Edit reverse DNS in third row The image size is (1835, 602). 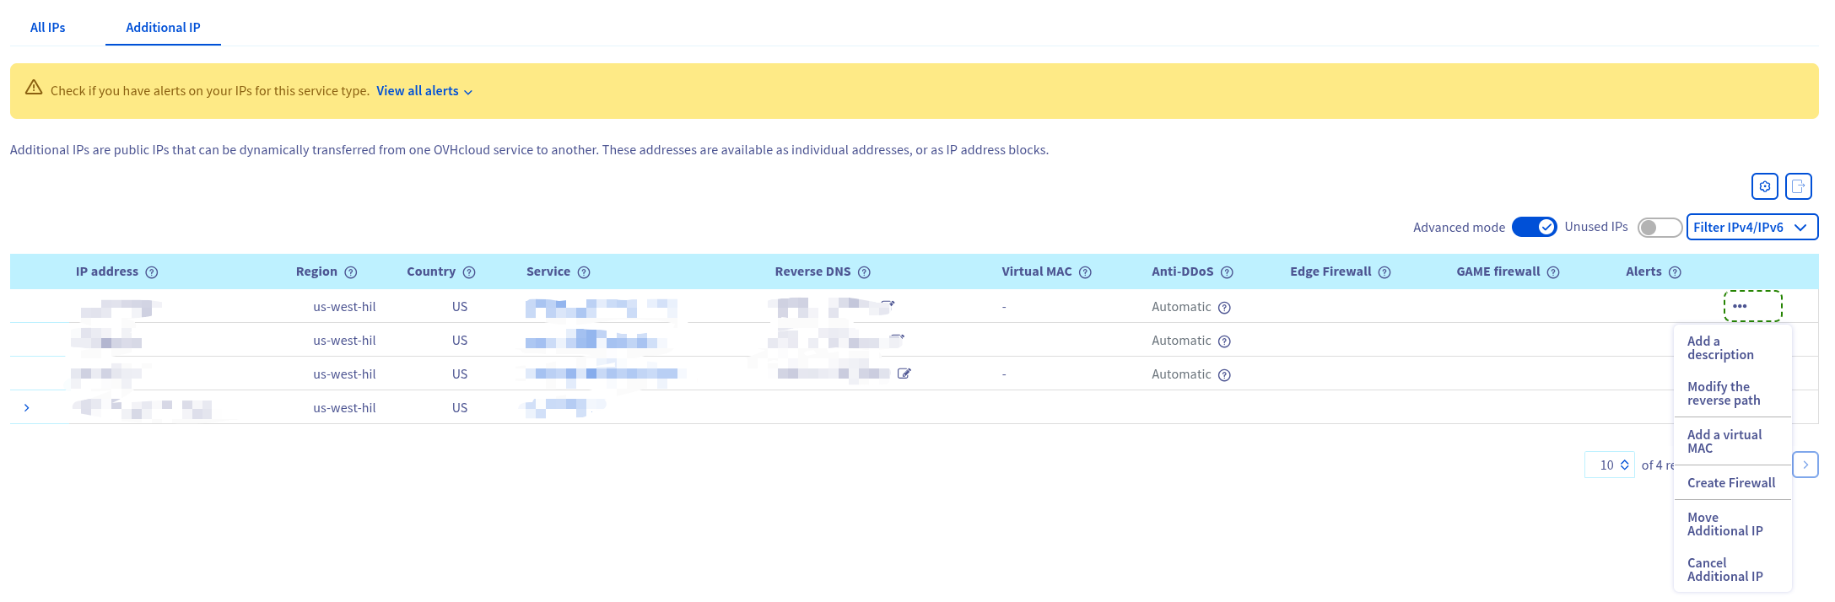point(904,374)
